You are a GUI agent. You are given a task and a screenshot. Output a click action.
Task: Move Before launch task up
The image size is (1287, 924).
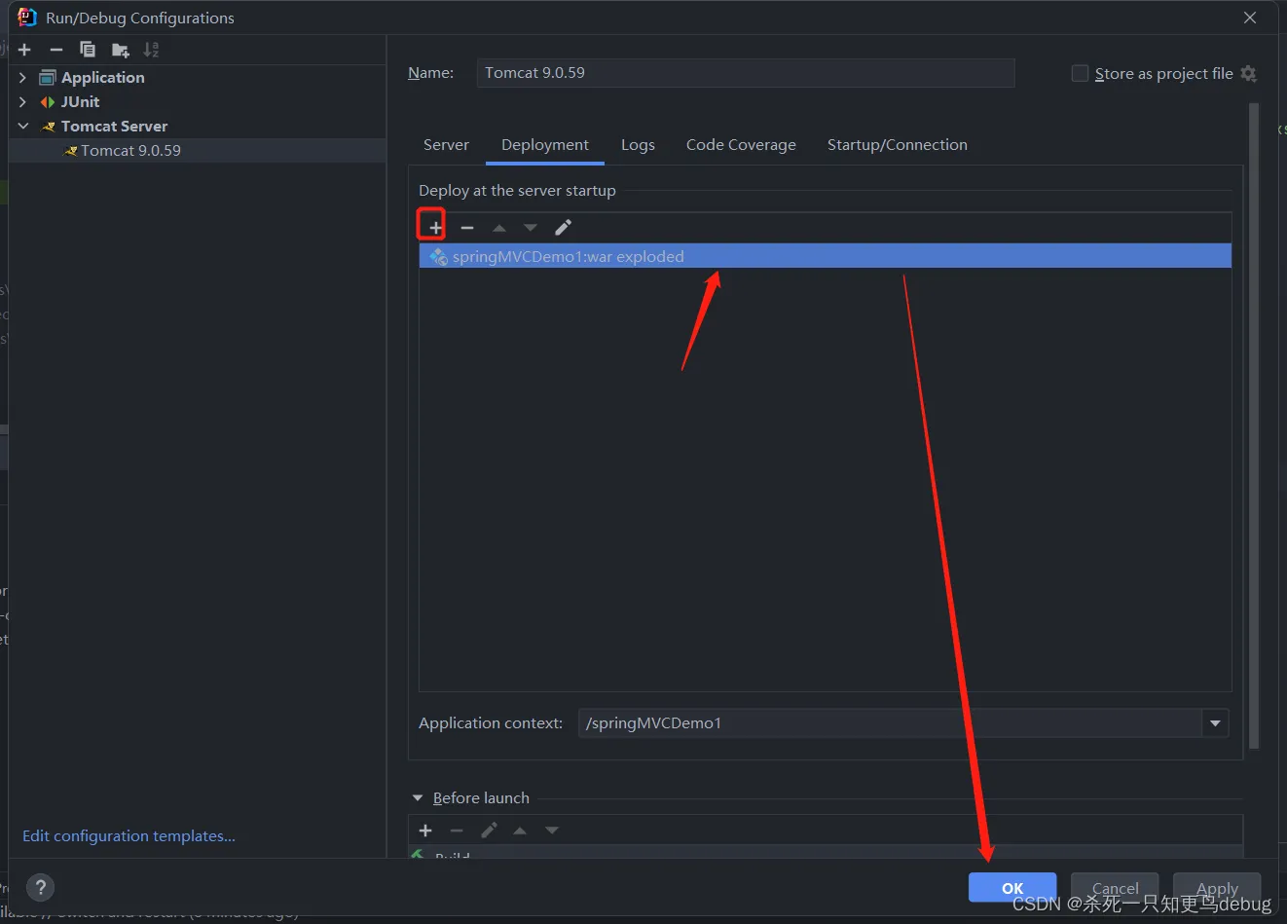tap(520, 831)
